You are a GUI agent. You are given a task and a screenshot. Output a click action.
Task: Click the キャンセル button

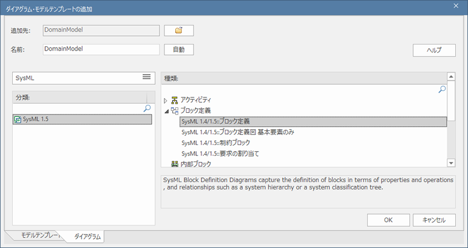pyautogui.click(x=434, y=220)
